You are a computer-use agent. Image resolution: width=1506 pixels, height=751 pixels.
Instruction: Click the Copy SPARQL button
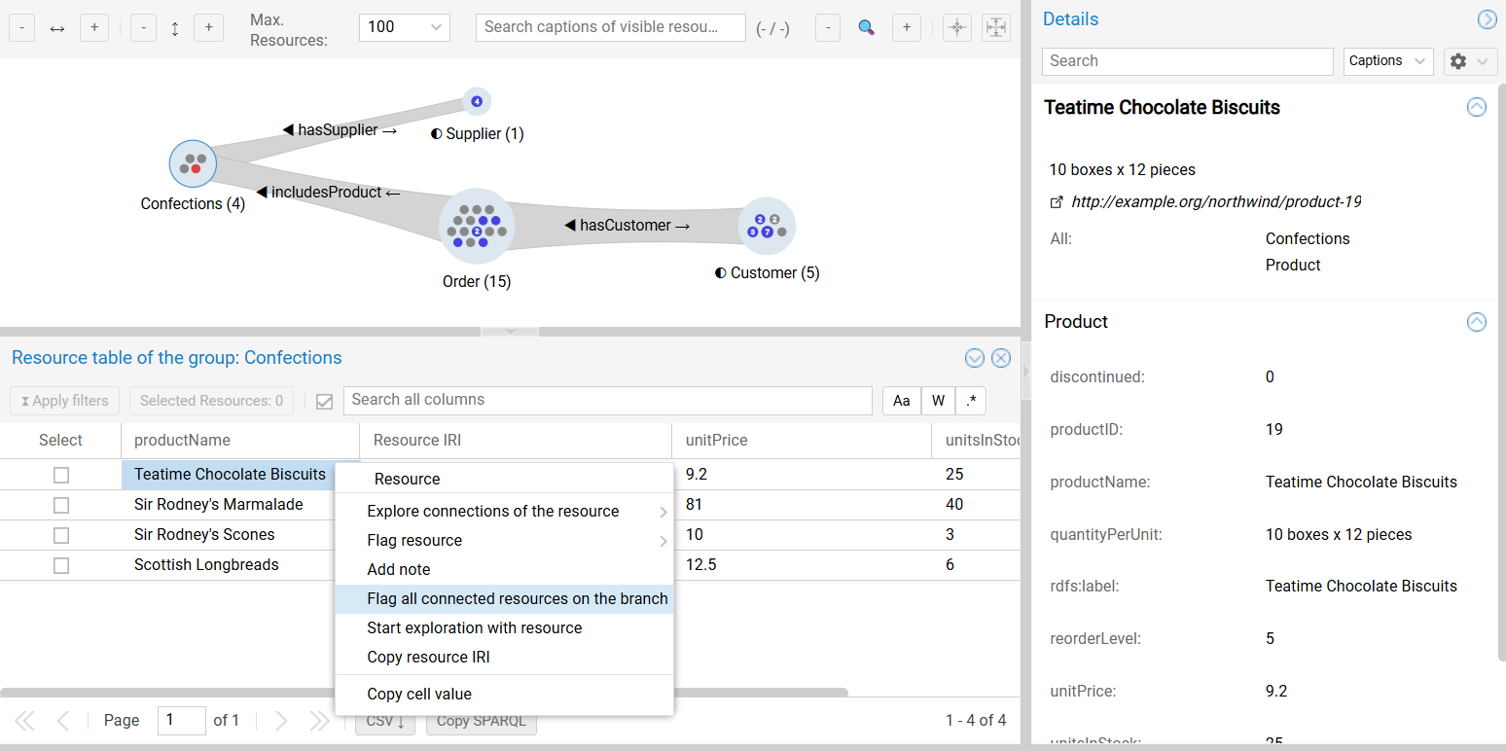point(481,721)
